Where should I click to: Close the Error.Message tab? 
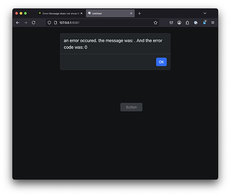(x=81, y=14)
